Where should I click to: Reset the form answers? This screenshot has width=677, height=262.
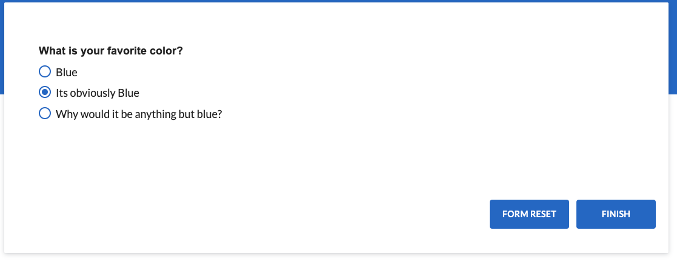(x=529, y=214)
